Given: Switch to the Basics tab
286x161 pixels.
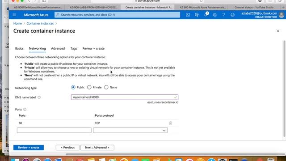Looking at the screenshot, I should [19, 48].
